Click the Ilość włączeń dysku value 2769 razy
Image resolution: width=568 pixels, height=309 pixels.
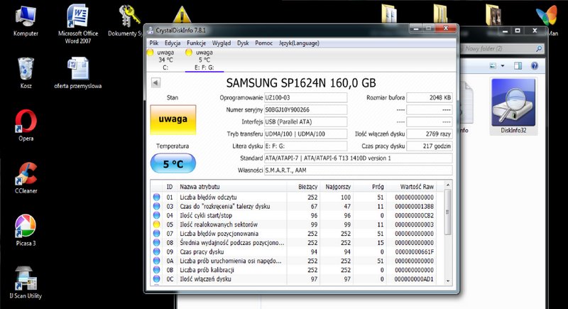pyautogui.click(x=430, y=134)
